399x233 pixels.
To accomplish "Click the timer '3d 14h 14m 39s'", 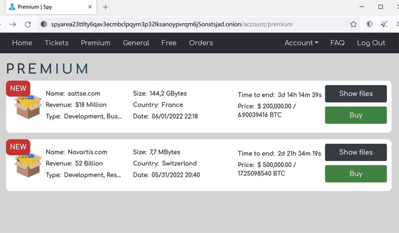I will pos(300,95).
